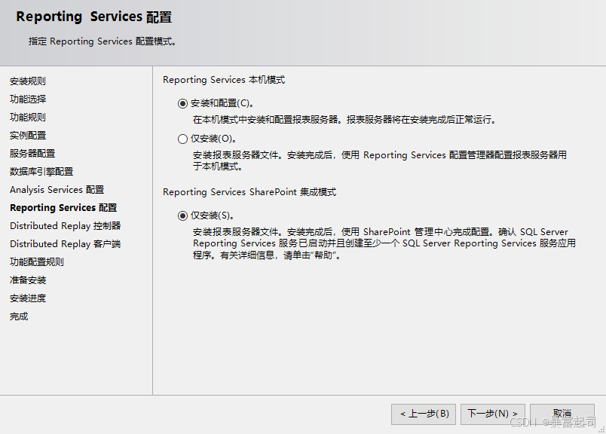Click the 下一步(N) button
The width and height of the screenshot is (606, 434).
[x=492, y=414]
